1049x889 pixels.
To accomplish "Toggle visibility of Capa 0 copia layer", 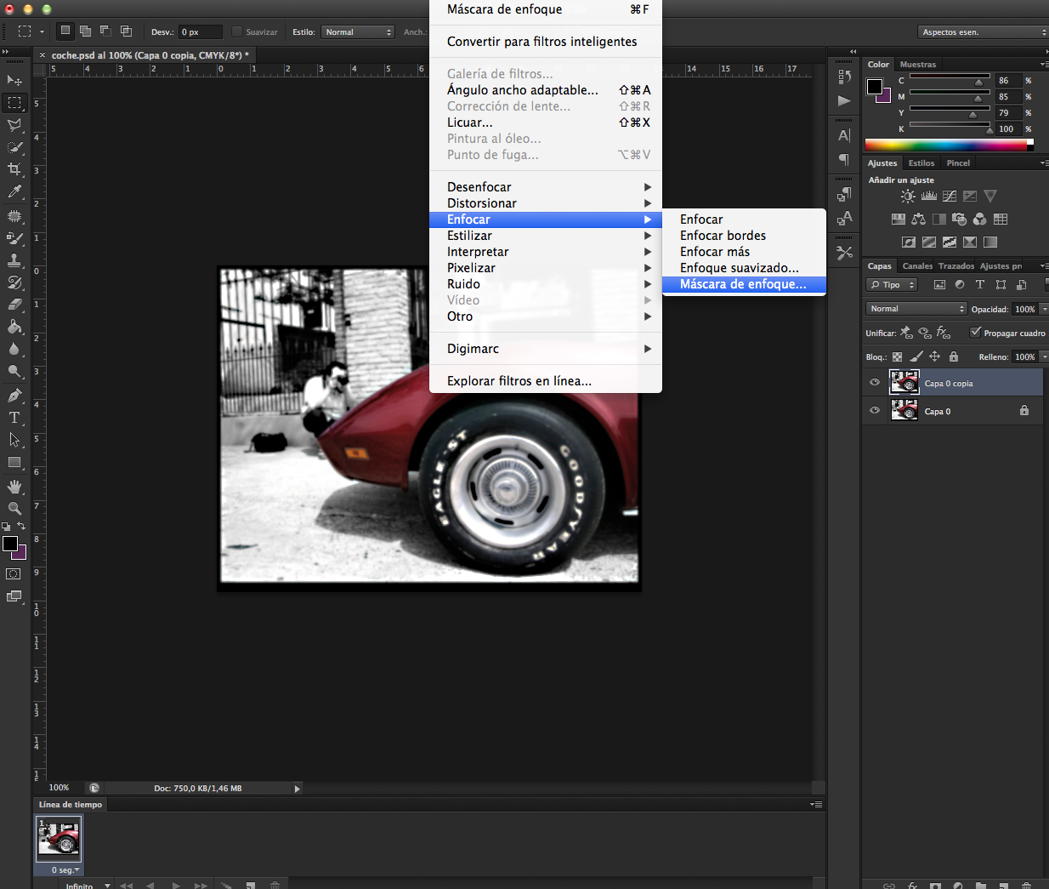I will pos(874,382).
